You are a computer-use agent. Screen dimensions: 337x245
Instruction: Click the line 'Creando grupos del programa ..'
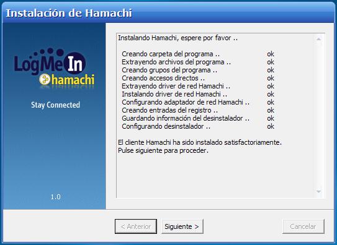click(x=169, y=70)
